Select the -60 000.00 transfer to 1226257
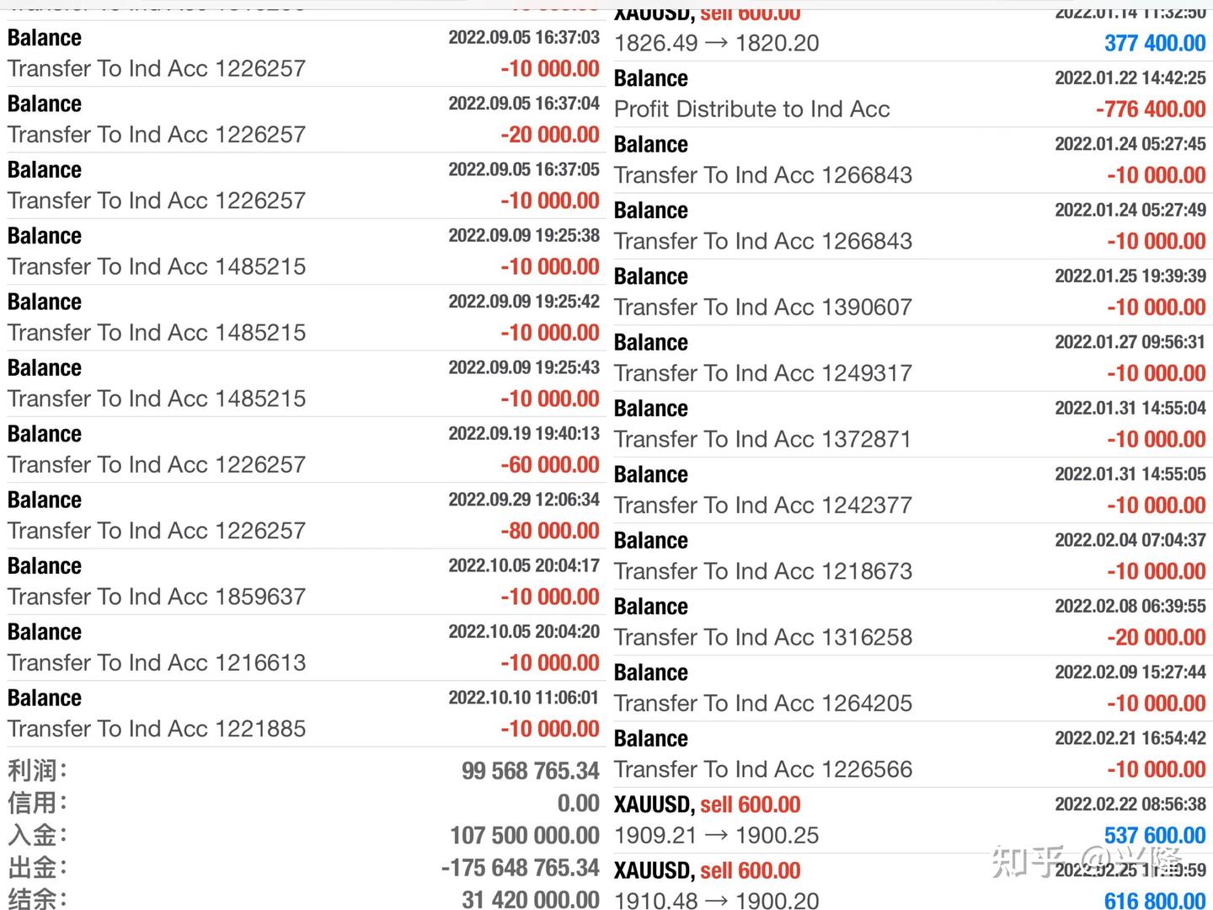Image resolution: width=1213 pixels, height=910 pixels. click(x=549, y=464)
